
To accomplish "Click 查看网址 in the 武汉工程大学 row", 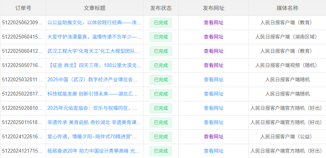I will tap(214, 51).
